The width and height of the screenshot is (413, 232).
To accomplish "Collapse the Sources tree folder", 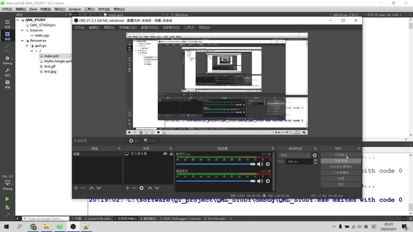I will 22,30.
